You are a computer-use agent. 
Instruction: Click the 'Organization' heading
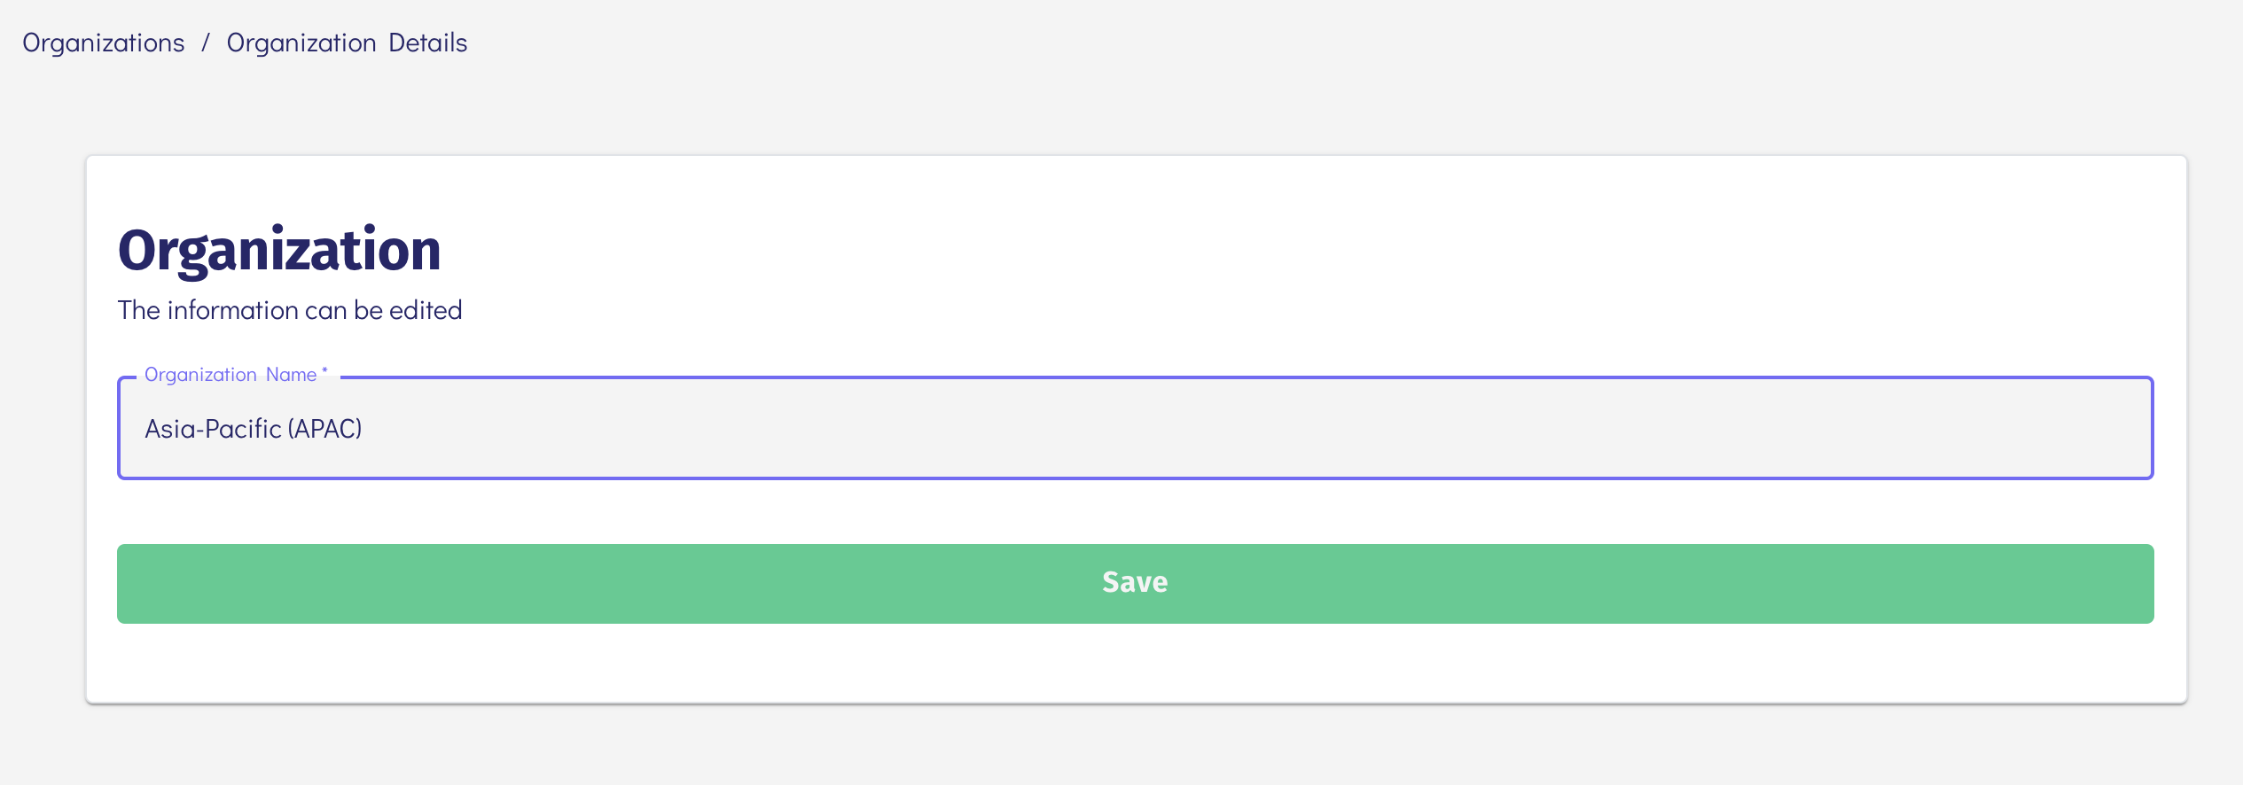279,250
